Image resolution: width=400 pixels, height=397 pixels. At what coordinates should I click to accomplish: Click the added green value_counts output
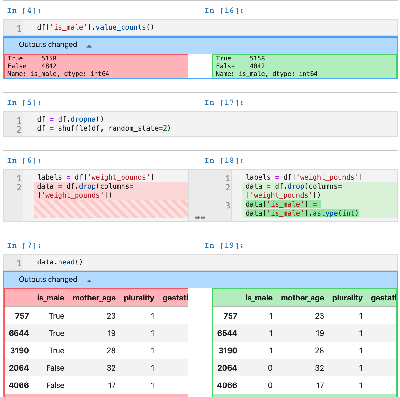304,66
